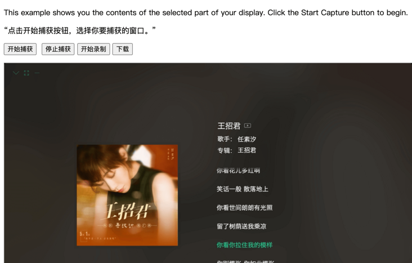Click the 开始捕获 button

(20, 49)
